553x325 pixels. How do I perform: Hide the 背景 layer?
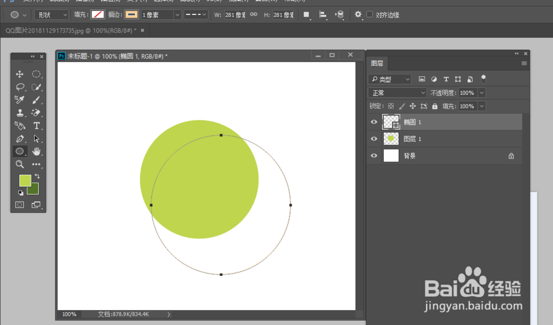tap(374, 156)
